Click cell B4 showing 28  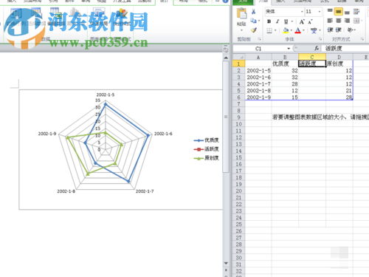285,83
